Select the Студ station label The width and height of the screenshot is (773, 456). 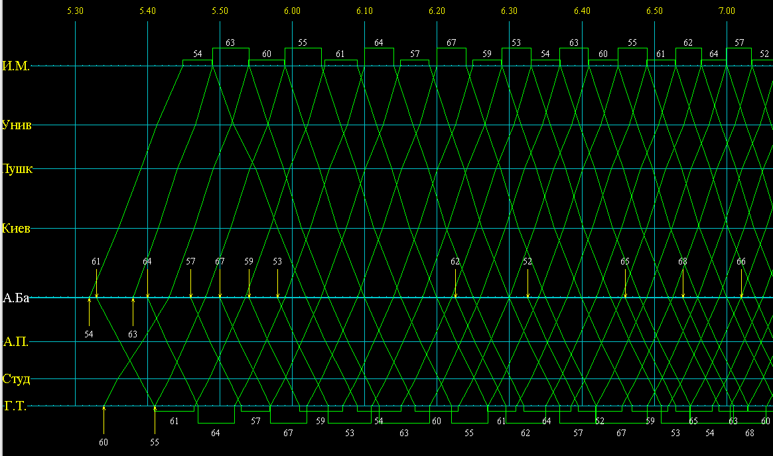tap(16, 379)
